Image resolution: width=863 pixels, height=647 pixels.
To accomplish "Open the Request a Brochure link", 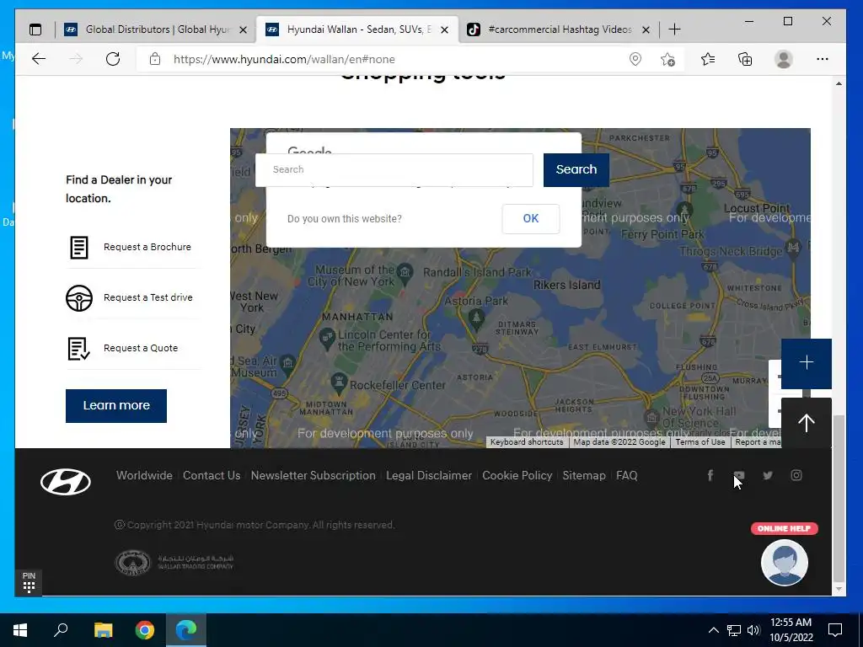I will pyautogui.click(x=147, y=247).
